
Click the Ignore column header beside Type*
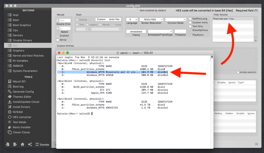point(232,82)
